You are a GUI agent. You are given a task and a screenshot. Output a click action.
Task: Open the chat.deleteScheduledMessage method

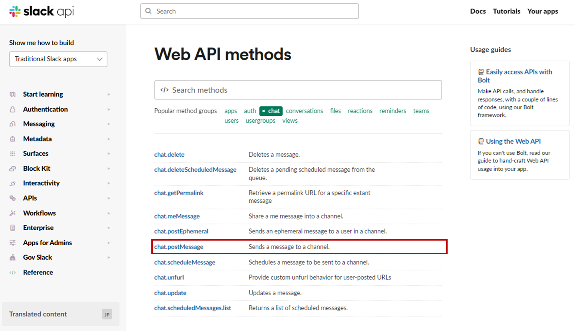pyautogui.click(x=195, y=170)
